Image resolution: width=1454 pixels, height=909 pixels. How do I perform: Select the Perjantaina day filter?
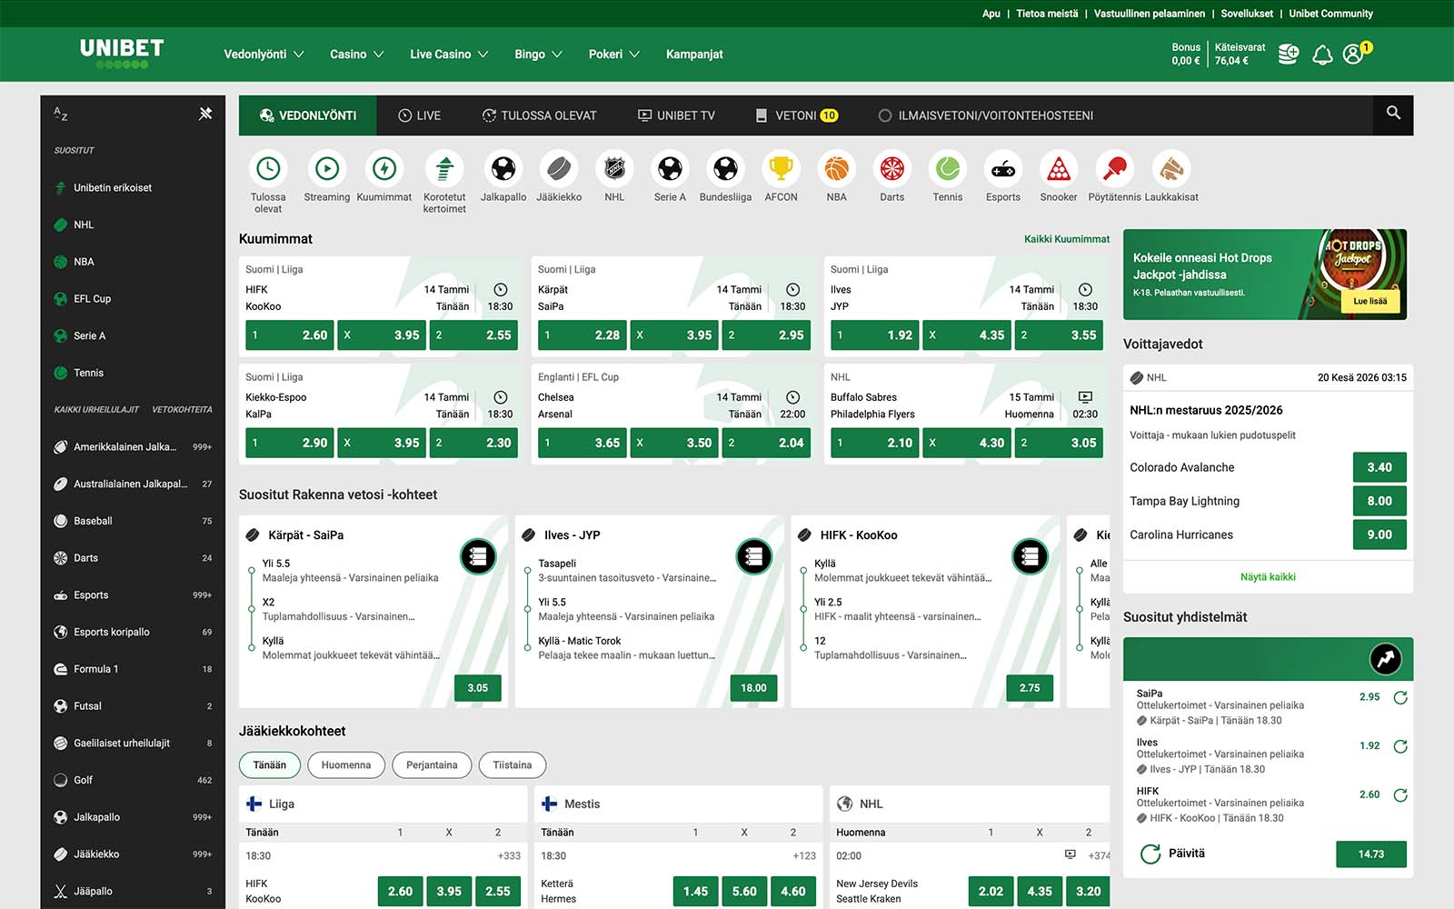point(432,765)
